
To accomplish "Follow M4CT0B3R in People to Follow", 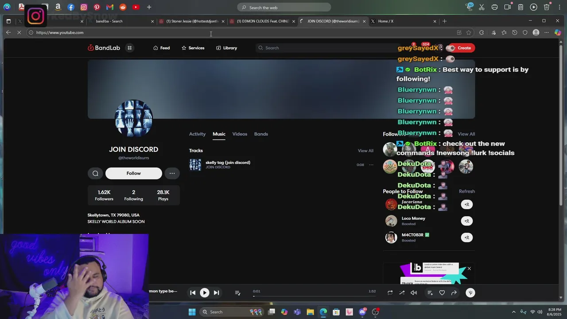I will click(466, 237).
